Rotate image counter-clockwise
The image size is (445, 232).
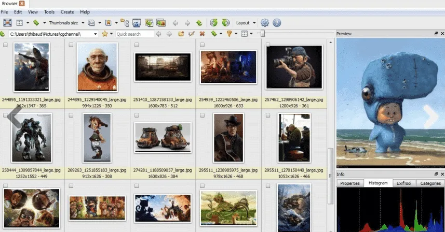(x=213, y=23)
